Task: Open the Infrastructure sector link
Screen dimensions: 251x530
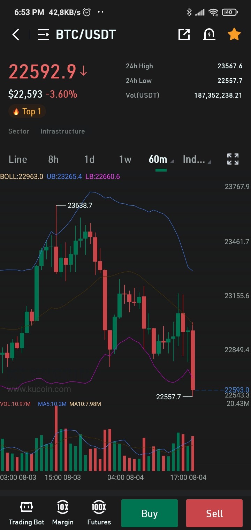Action: pos(63,131)
